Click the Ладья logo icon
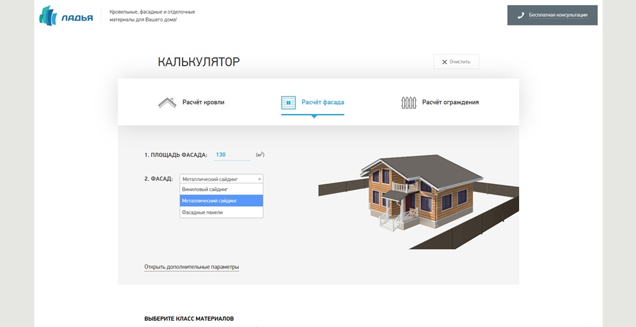636x327 pixels. coord(48,16)
